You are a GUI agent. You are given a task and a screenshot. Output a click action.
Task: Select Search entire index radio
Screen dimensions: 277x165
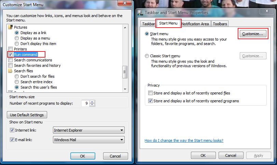coord(17,82)
